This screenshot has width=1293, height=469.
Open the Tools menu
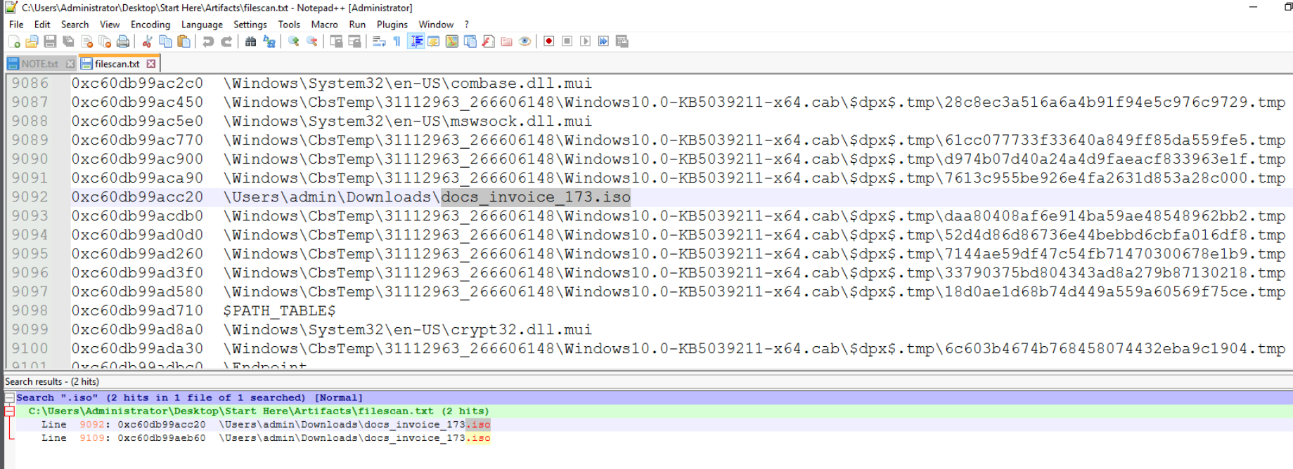click(x=289, y=25)
